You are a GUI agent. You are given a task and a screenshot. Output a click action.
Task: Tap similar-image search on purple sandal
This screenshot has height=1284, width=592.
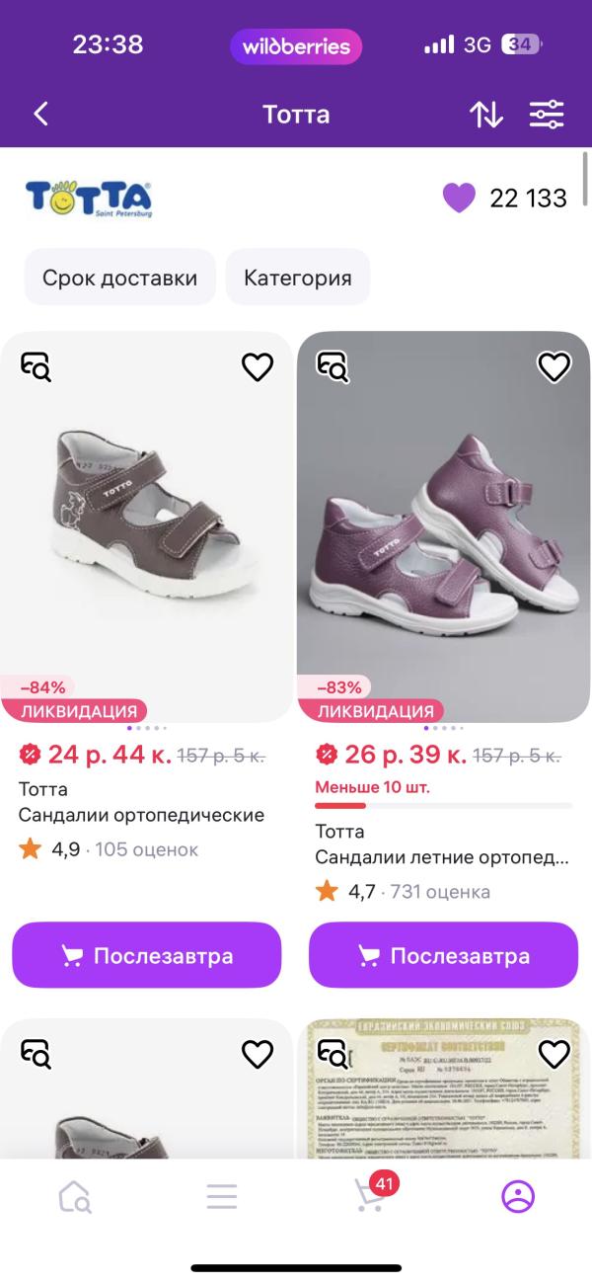pyautogui.click(x=332, y=366)
